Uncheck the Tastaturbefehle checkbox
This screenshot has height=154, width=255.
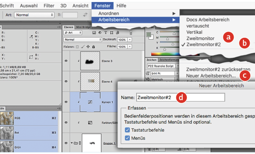(127, 130)
